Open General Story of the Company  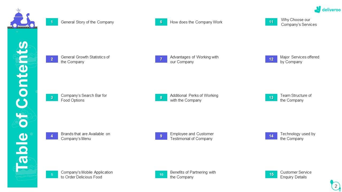[87, 22]
